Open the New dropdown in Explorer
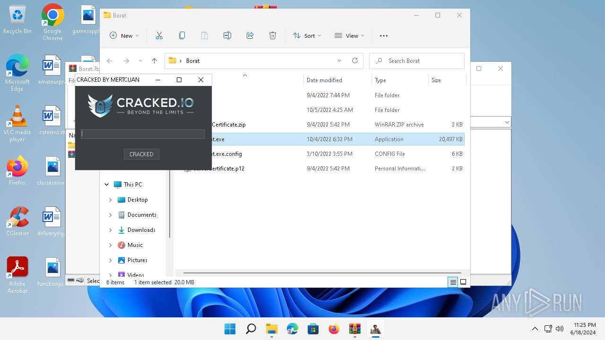 124,35
